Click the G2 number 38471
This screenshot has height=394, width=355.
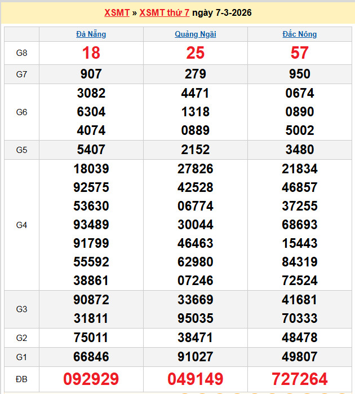point(196,338)
